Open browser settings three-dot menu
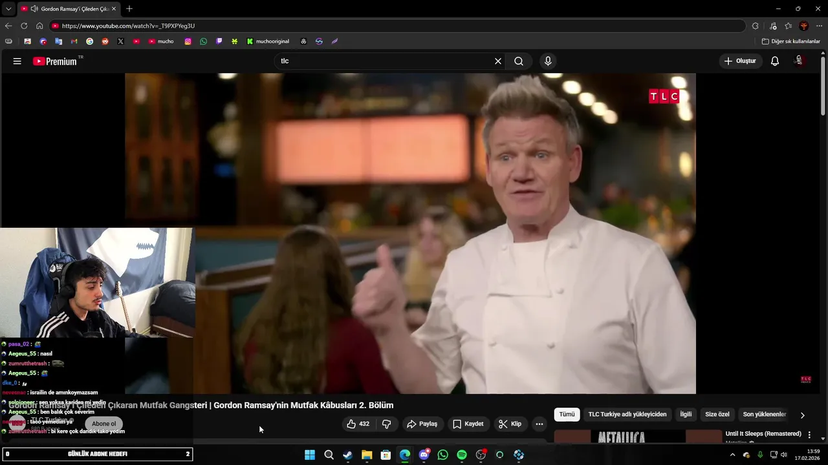This screenshot has height=465, width=828. (819, 26)
